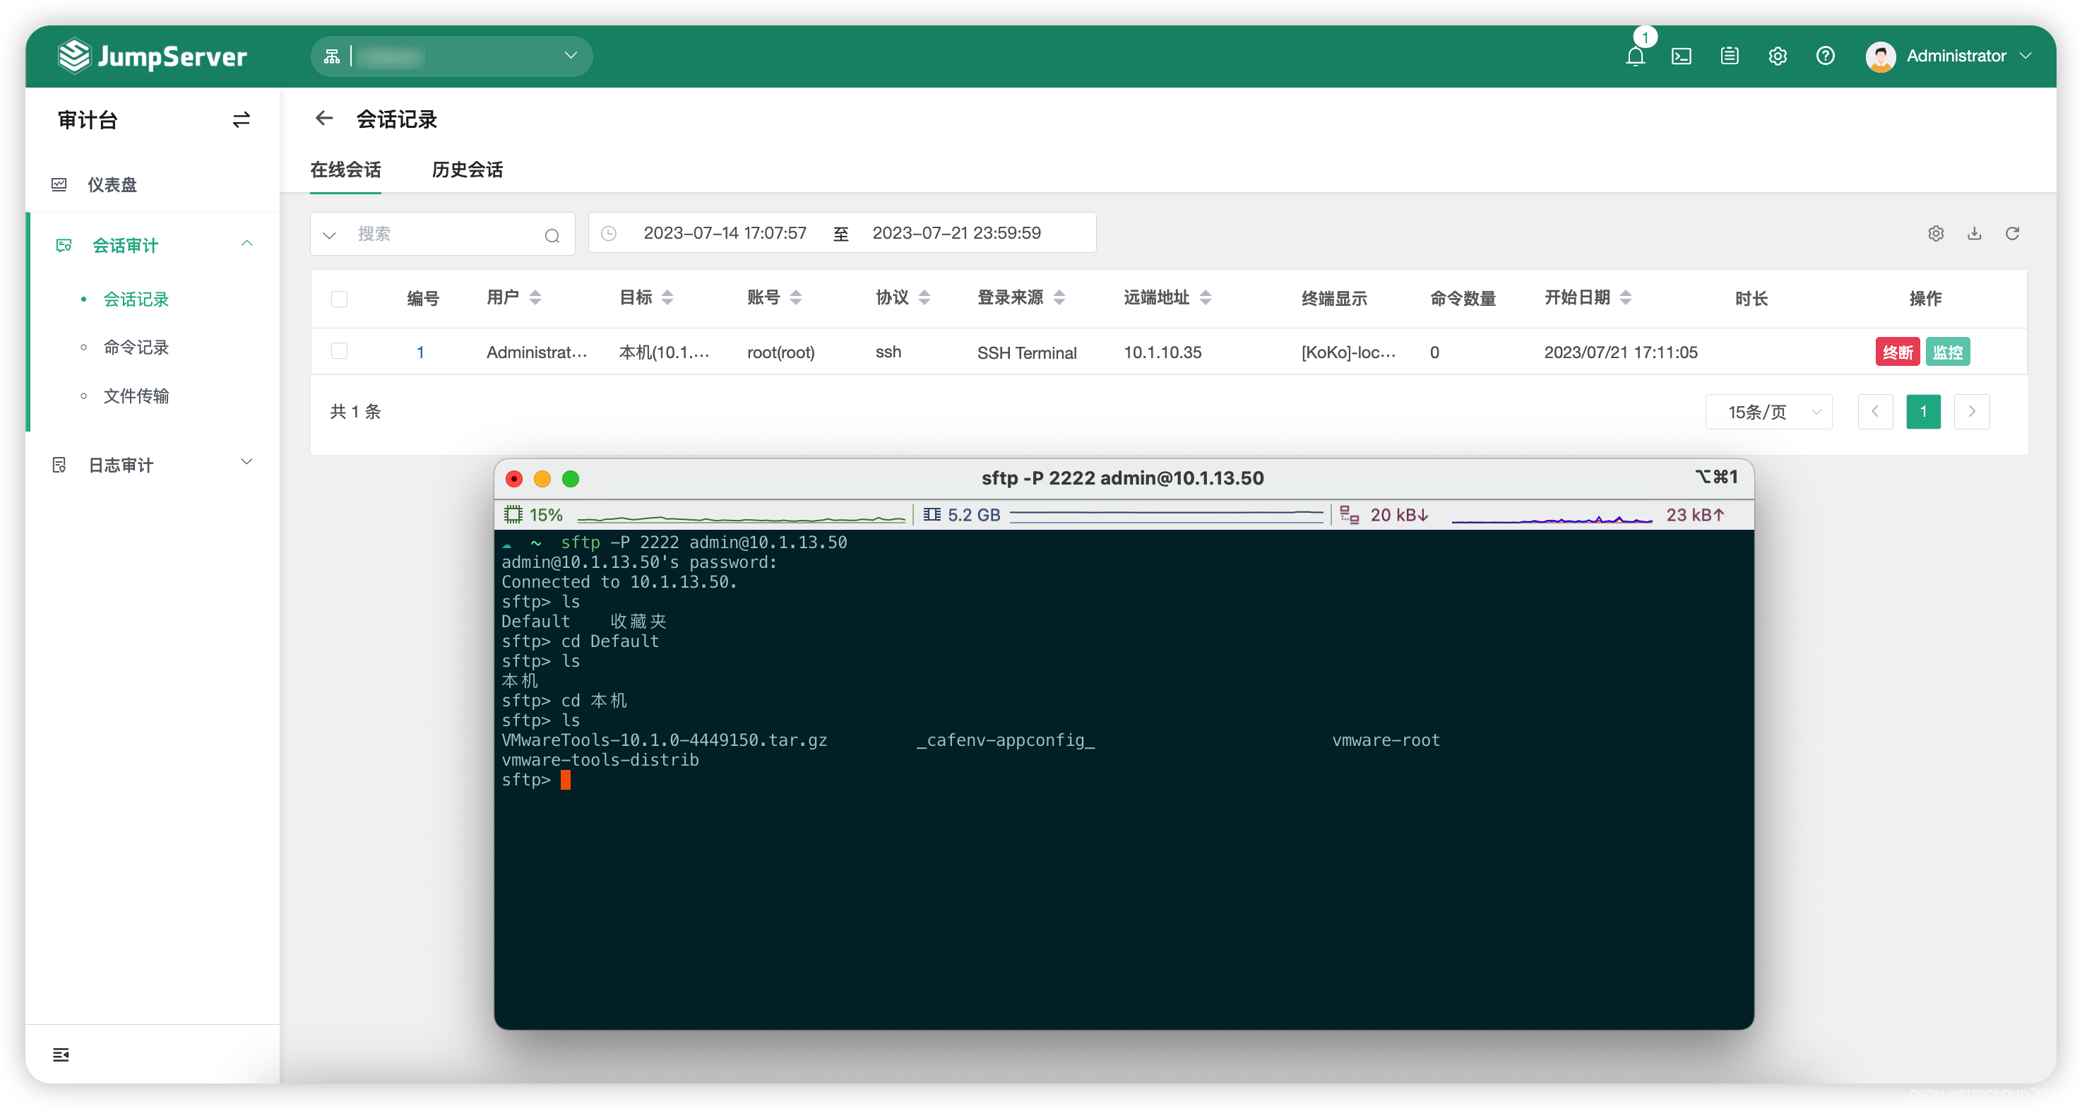Open 命令记录 in the sidebar menu
The width and height of the screenshot is (2082, 1109).
[x=136, y=348]
